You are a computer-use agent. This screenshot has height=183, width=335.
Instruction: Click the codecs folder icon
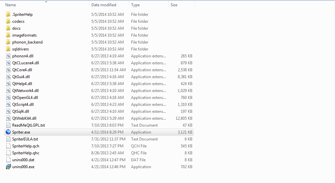pyautogui.click(x=8, y=21)
